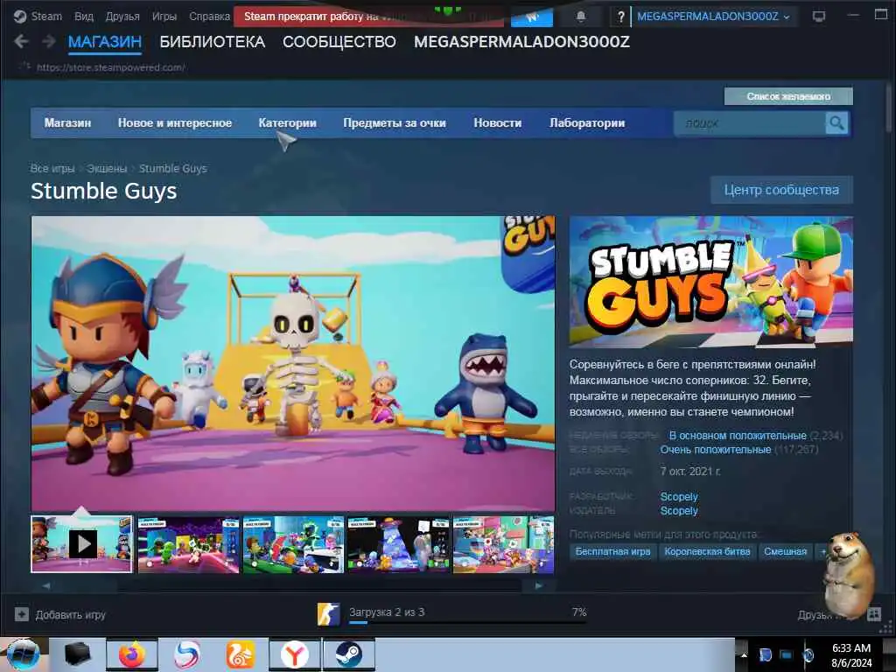Open Очень положительные all reviews
Screen dimensions: 896x672
[x=716, y=450]
